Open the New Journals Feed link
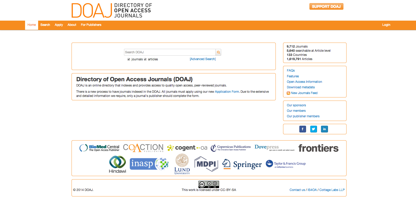The width and height of the screenshot is (416, 215). (x=304, y=93)
